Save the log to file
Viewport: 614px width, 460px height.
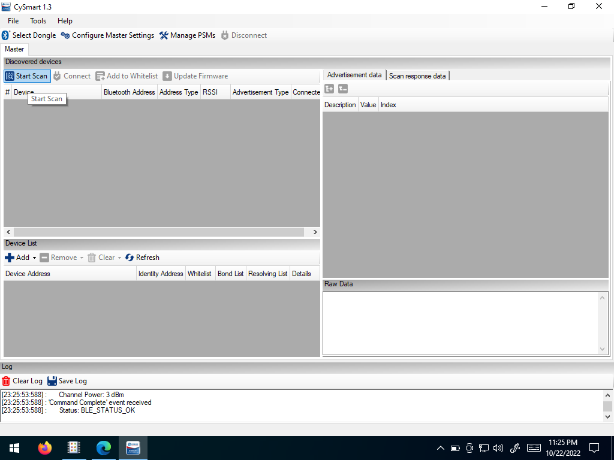pos(67,381)
